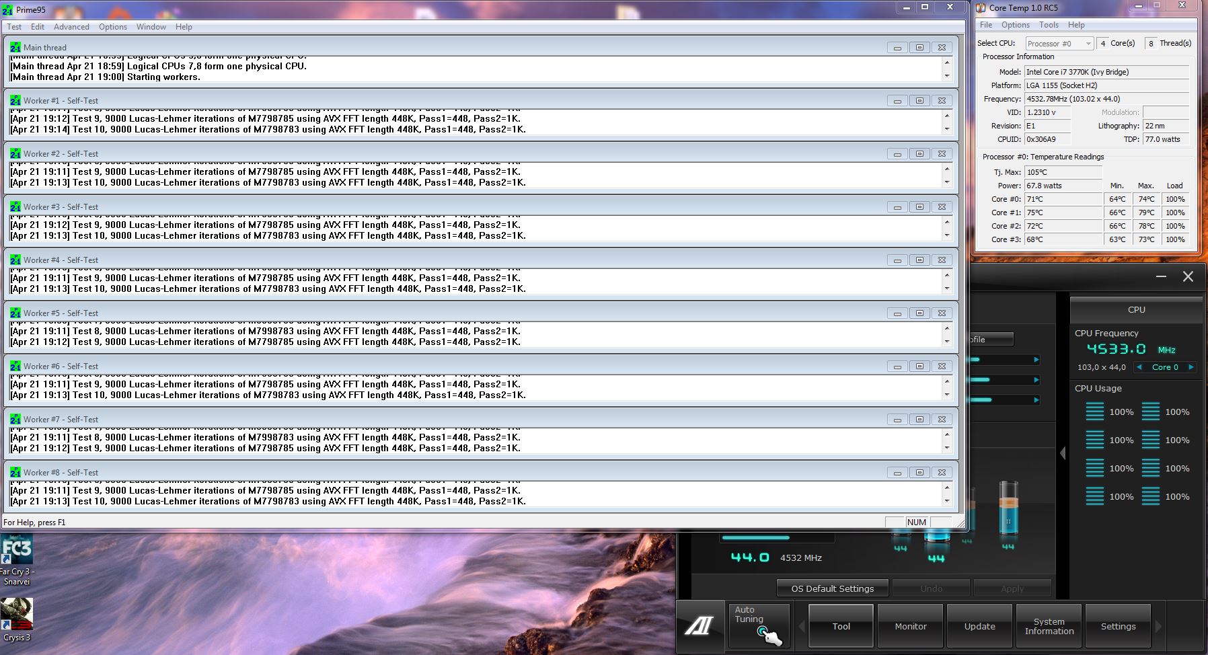Click the NUM indicator in Prime95 status bar
1208x655 pixels.
pyautogui.click(x=917, y=522)
